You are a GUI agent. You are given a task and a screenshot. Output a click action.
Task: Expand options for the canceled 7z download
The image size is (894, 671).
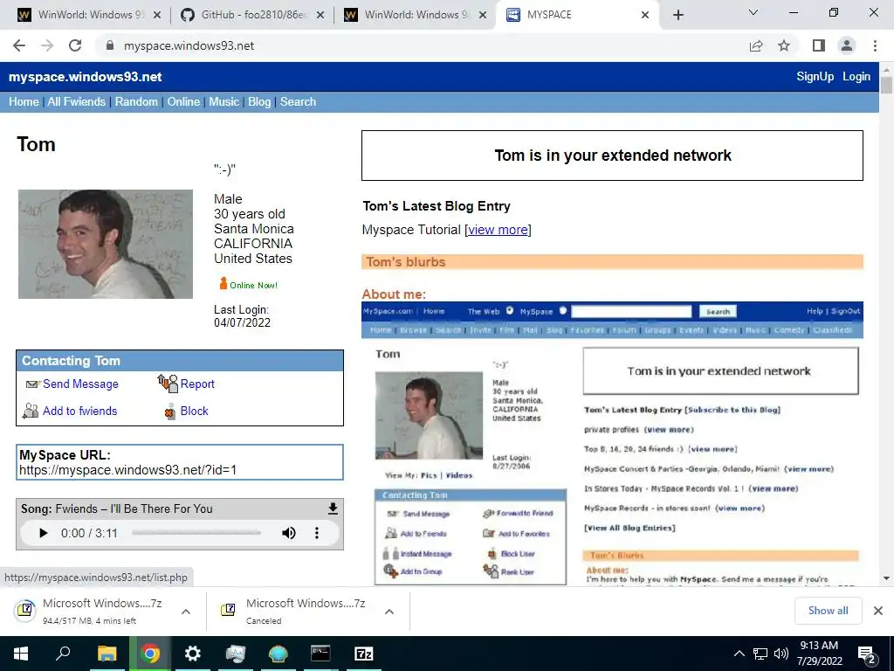(x=389, y=611)
